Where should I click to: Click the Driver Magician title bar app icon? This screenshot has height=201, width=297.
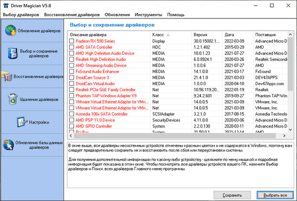(x=5, y=5)
